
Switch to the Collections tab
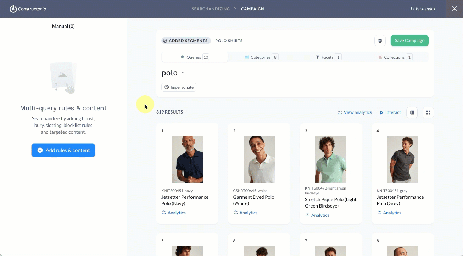395,57
